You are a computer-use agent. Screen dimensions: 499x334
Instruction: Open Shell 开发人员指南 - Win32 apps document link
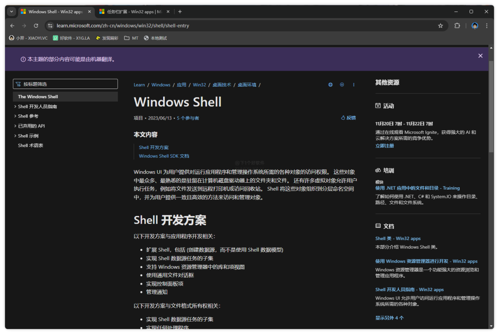[409, 290]
